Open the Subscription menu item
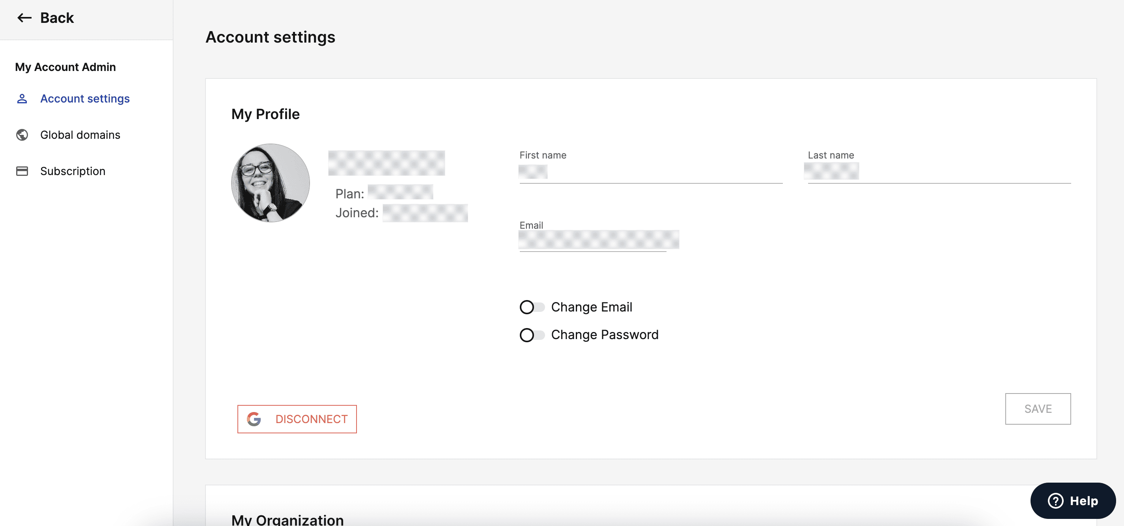Screen dimensions: 1124x526 click(x=73, y=171)
